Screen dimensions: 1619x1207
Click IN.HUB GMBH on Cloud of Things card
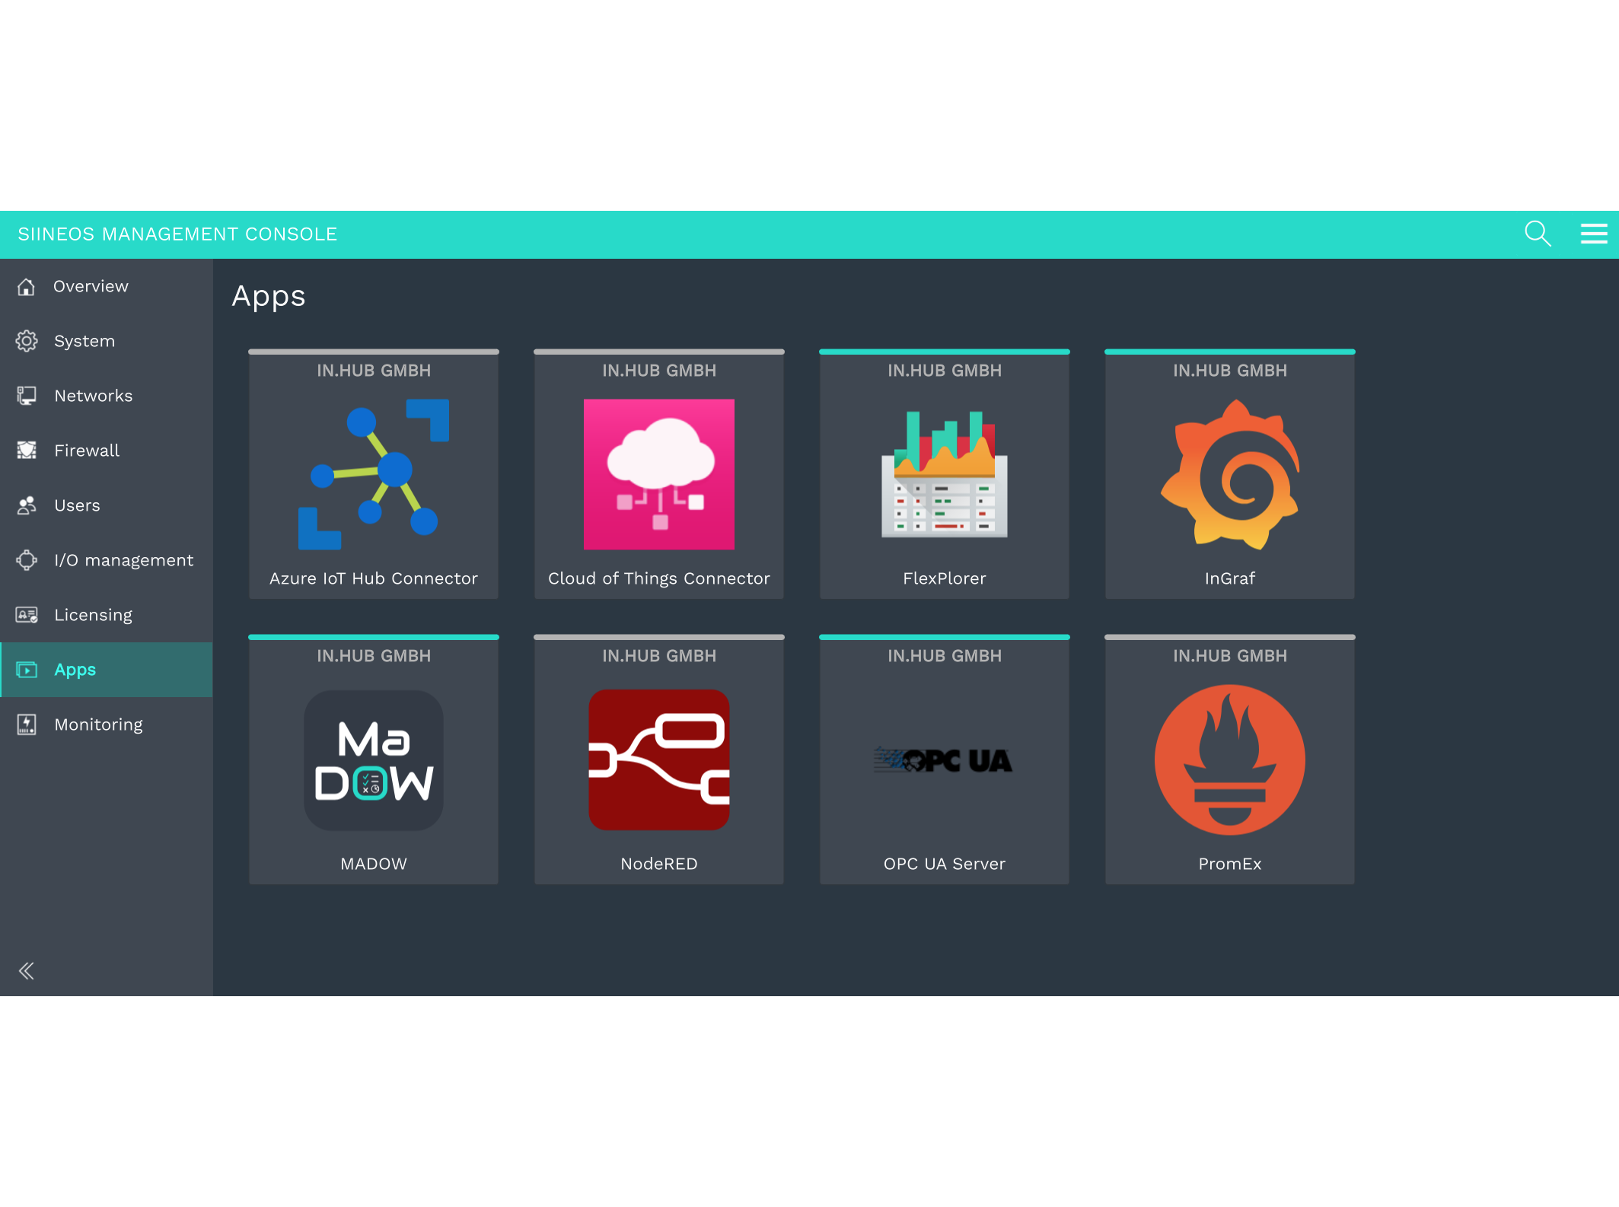coord(659,371)
